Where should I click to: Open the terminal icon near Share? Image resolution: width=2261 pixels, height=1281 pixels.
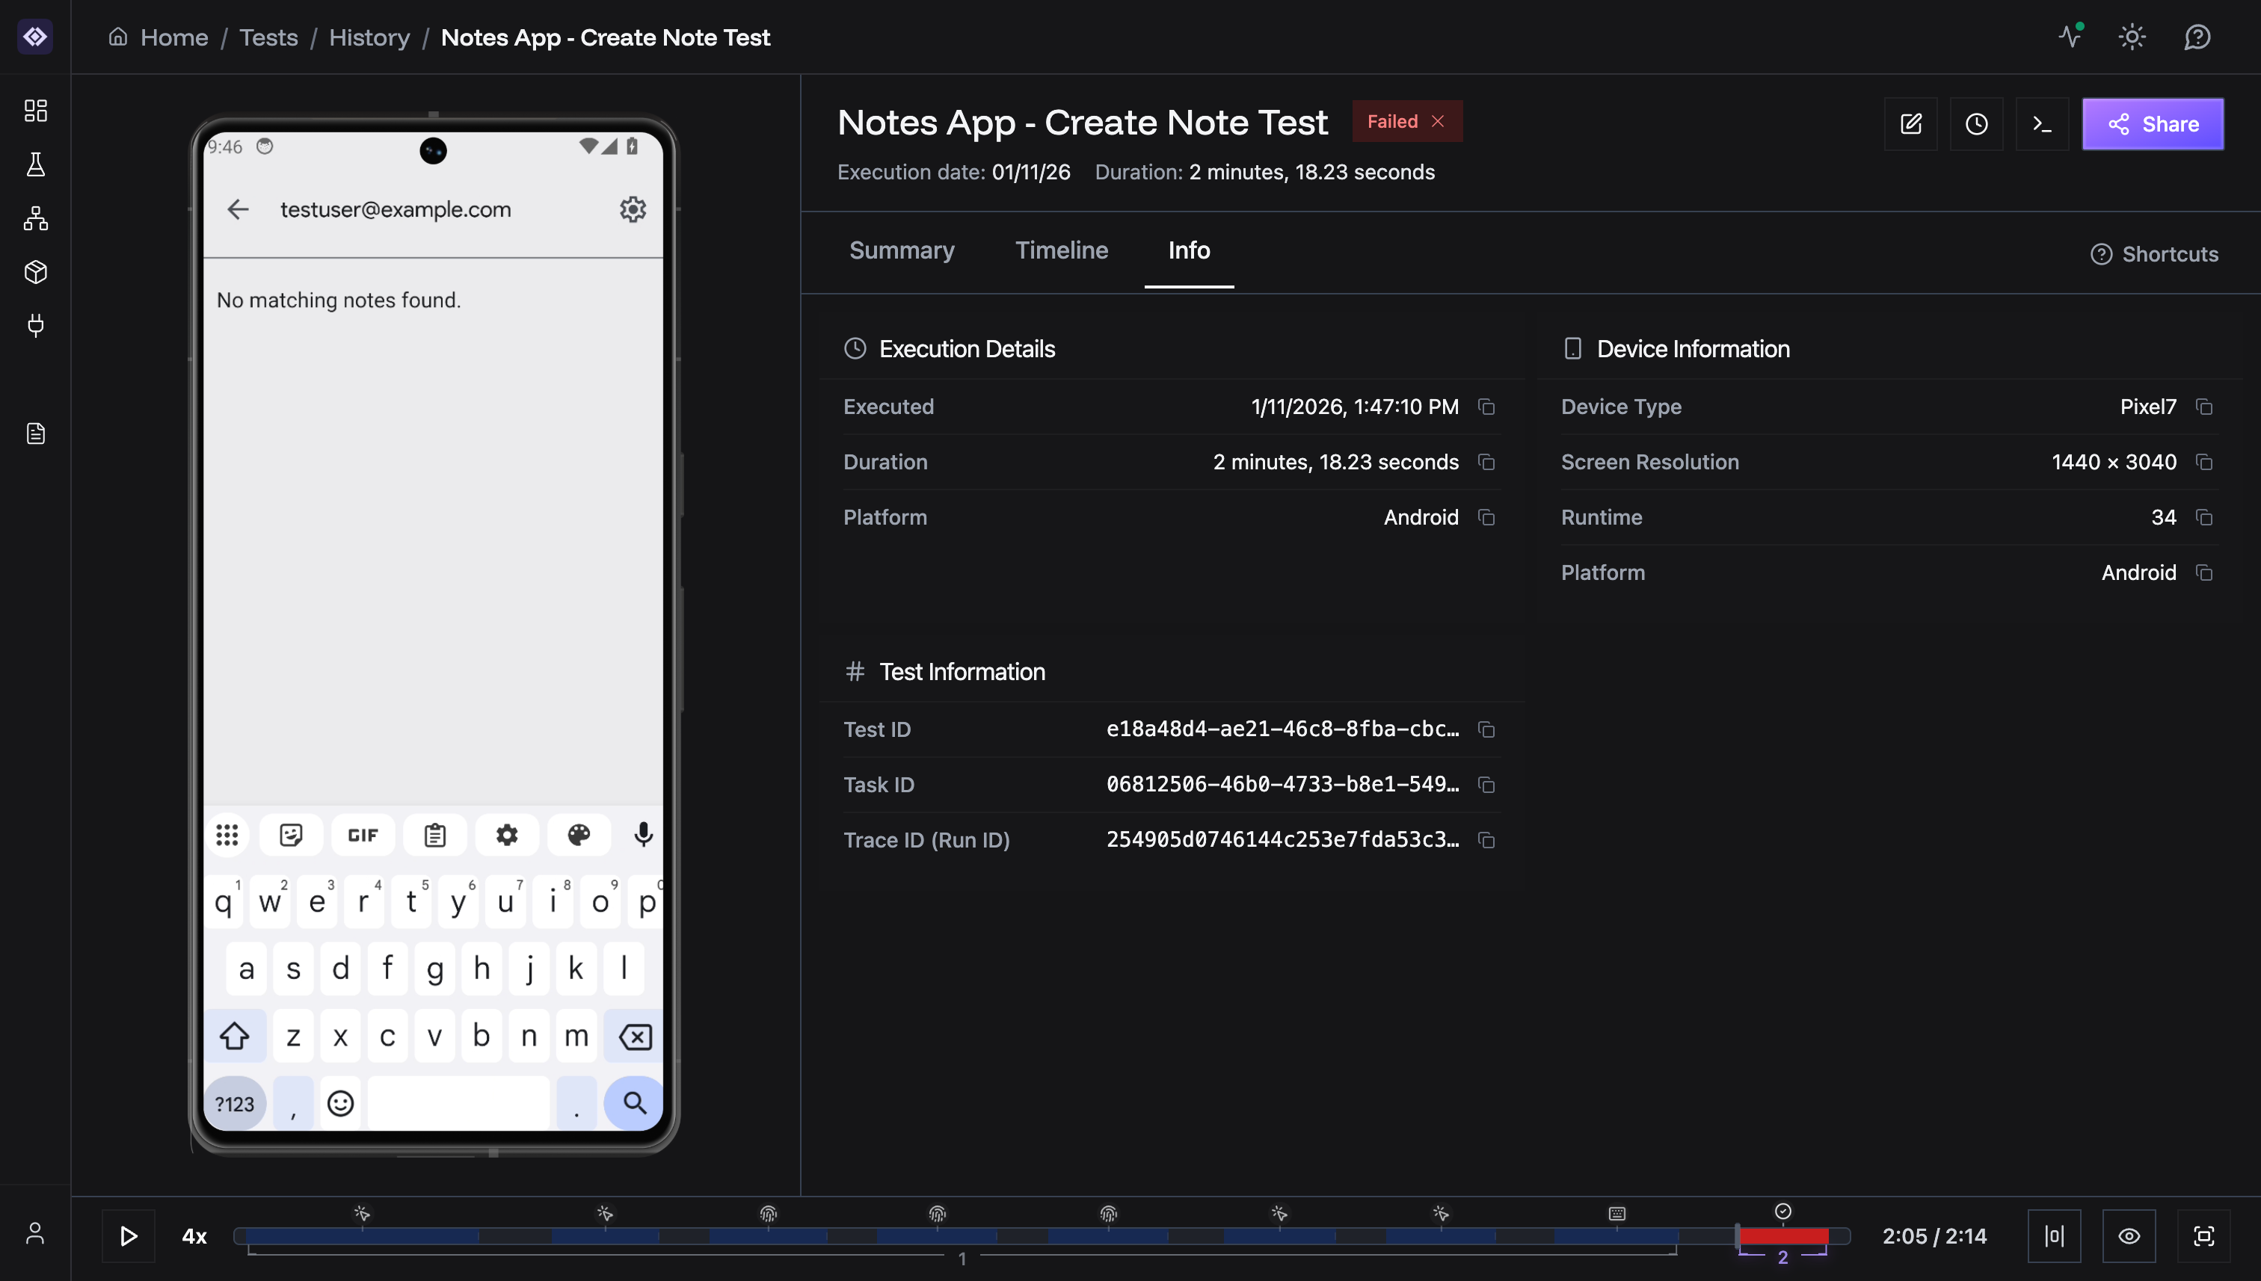click(2042, 123)
